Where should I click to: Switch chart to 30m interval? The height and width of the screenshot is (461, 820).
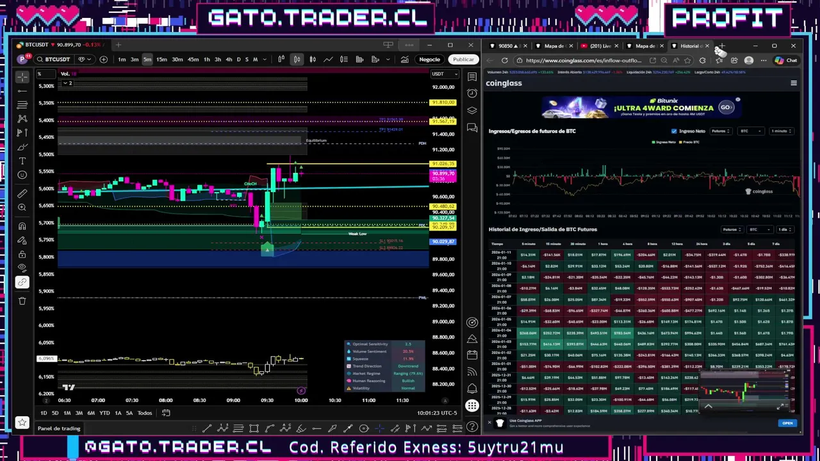click(177, 60)
